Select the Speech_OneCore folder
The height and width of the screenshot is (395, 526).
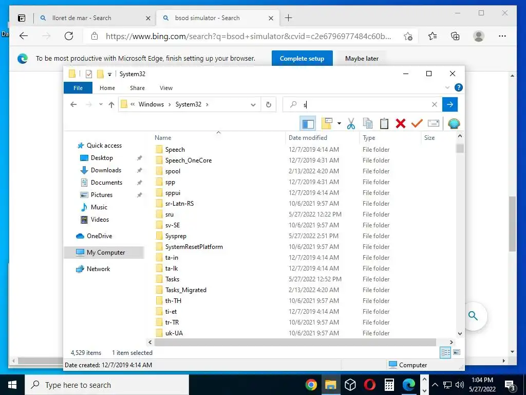click(x=188, y=160)
